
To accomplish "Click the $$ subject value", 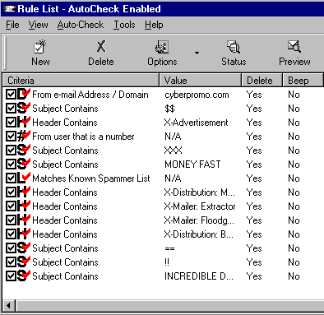I will tap(169, 109).
